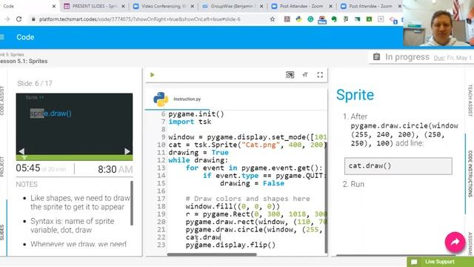Click the pink share arrow button
The image size is (474, 267).
(x=455, y=242)
